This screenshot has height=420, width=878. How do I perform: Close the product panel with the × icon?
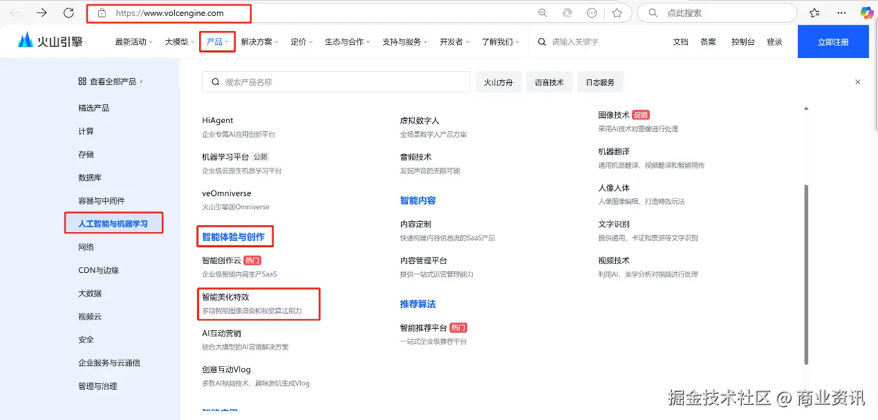857,82
